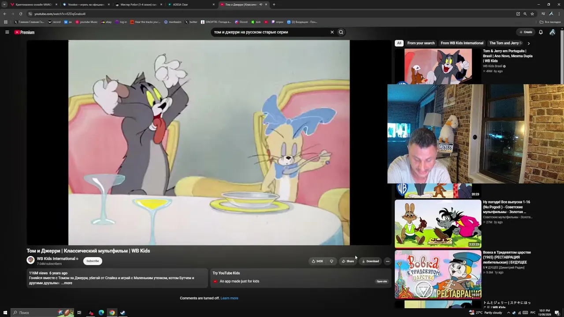564x317 pixels.
Task: Open page in app icon
Action: (x=518, y=14)
